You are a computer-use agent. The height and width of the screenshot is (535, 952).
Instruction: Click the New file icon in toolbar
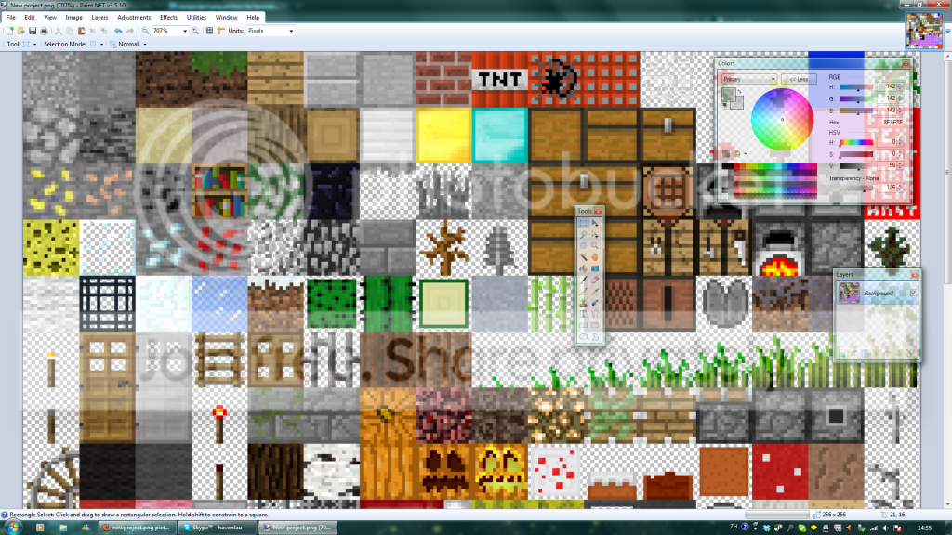click(8, 31)
